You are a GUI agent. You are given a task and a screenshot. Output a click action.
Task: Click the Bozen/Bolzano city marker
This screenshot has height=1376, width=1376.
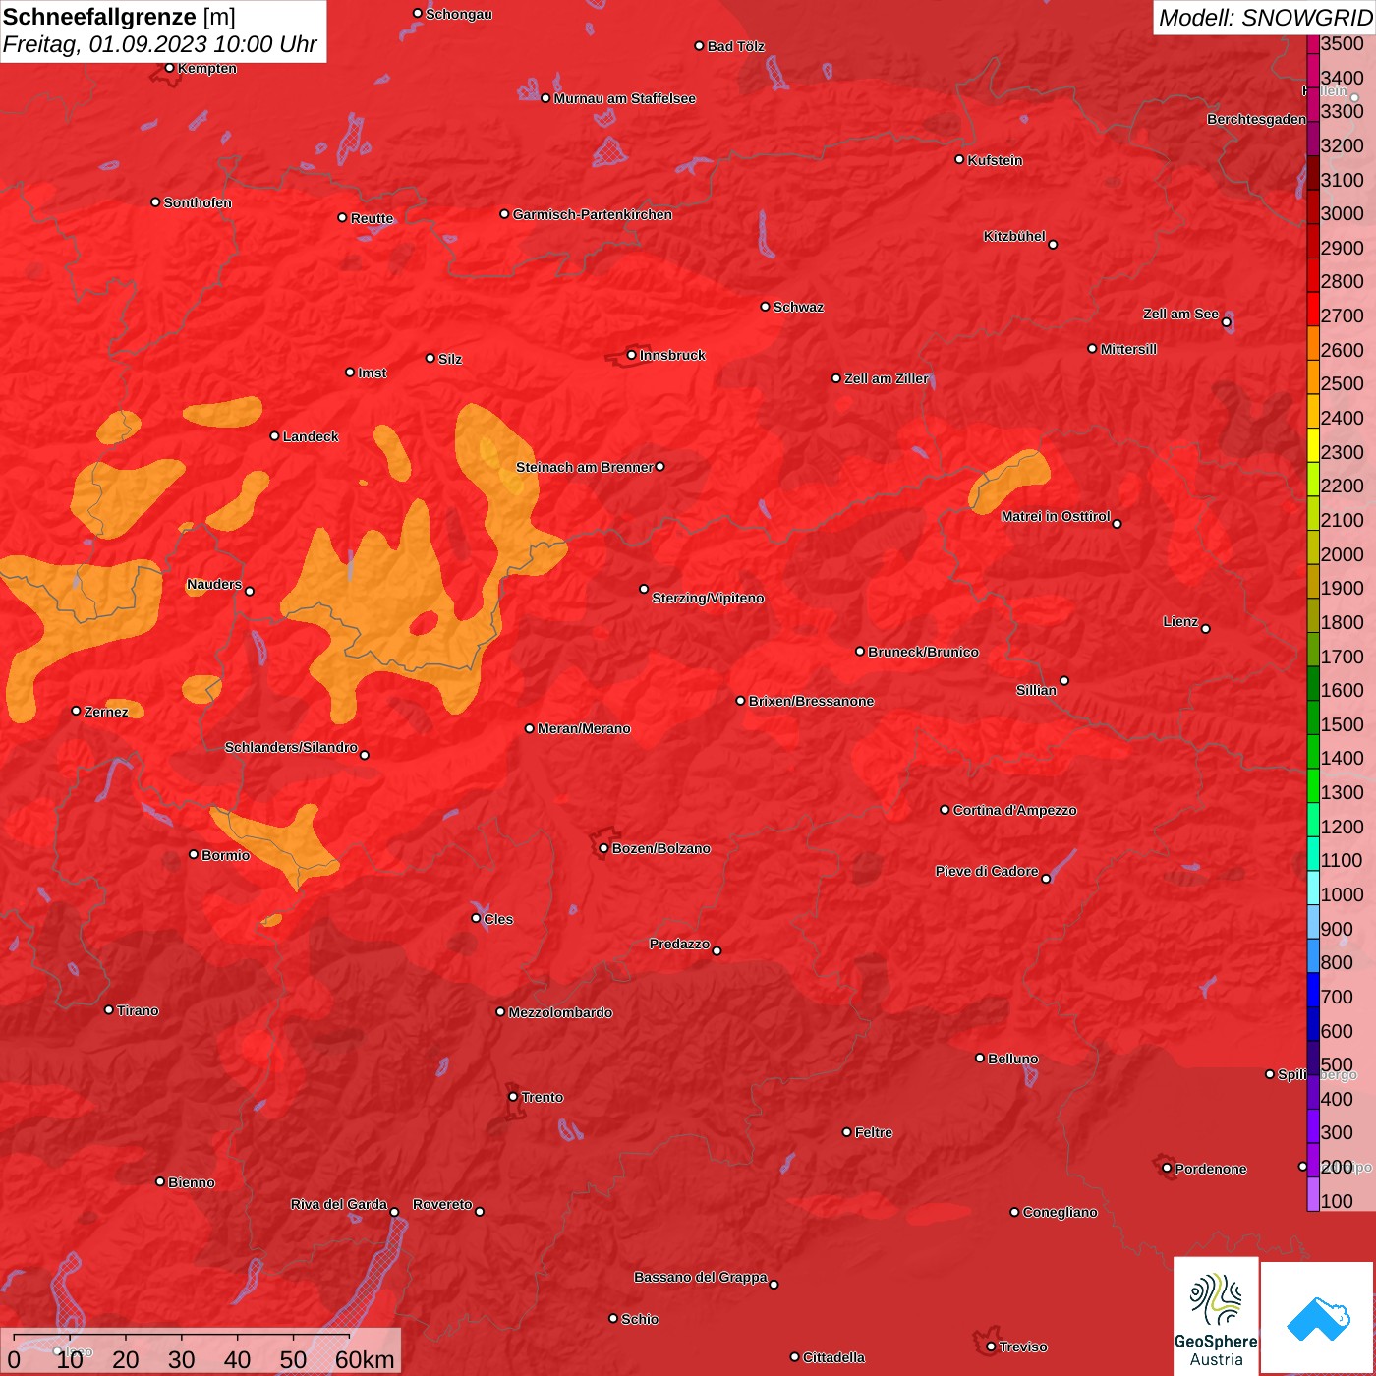point(603,848)
